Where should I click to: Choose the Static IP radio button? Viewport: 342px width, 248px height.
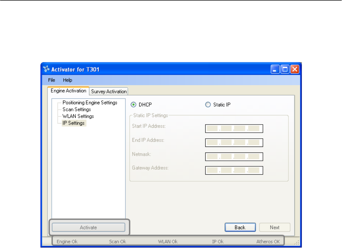pos(208,105)
